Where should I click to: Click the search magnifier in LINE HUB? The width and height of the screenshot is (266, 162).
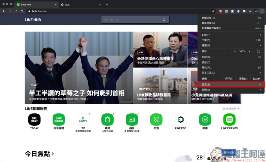click(164, 20)
